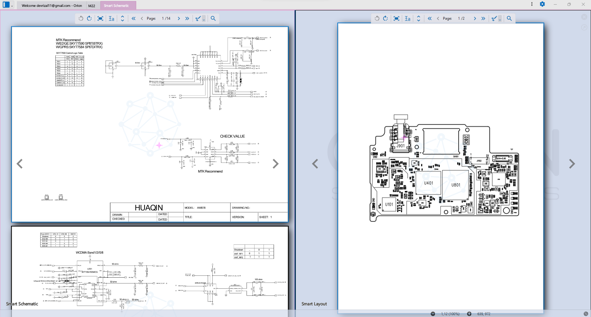
Task: Jump to last schematic page
Action: pos(187,18)
